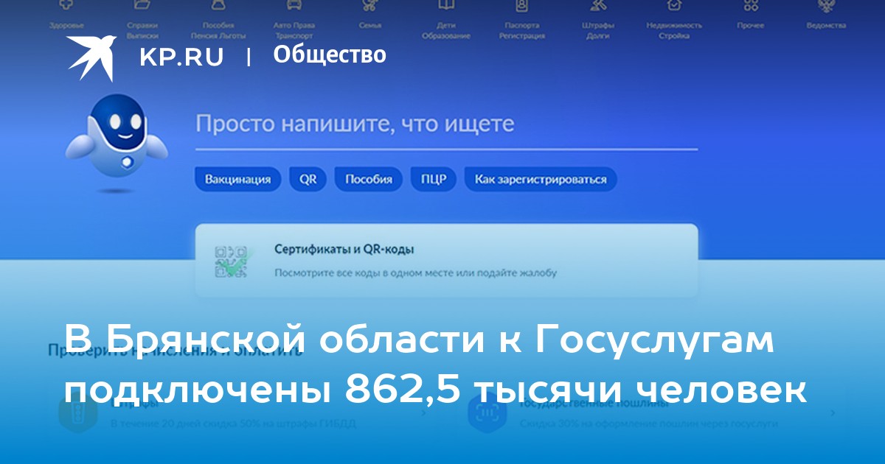This screenshot has height=464, width=885.
Task: Open the Справки Выписки folder icon
Action: point(142,6)
